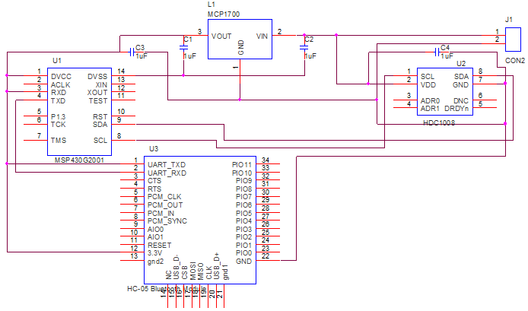Click the VDD pin on U2

tap(428, 84)
